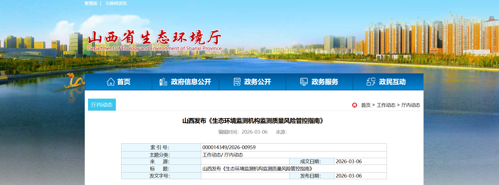Click the index number 000014349/2026-00959 cell

pos(229,147)
